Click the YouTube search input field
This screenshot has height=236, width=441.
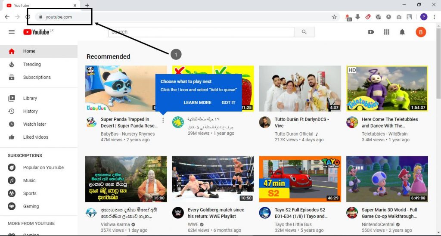click(x=201, y=32)
